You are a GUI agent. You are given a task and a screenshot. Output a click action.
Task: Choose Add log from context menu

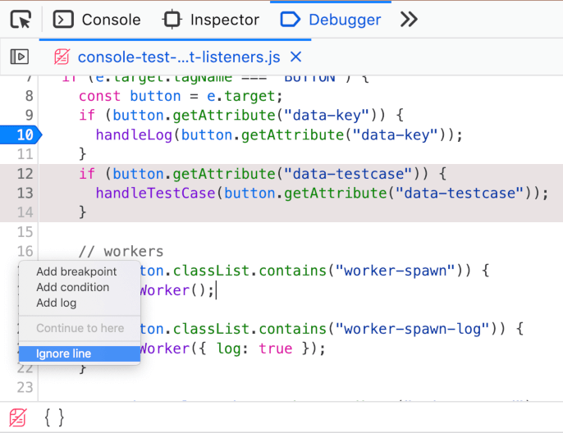[x=56, y=303]
